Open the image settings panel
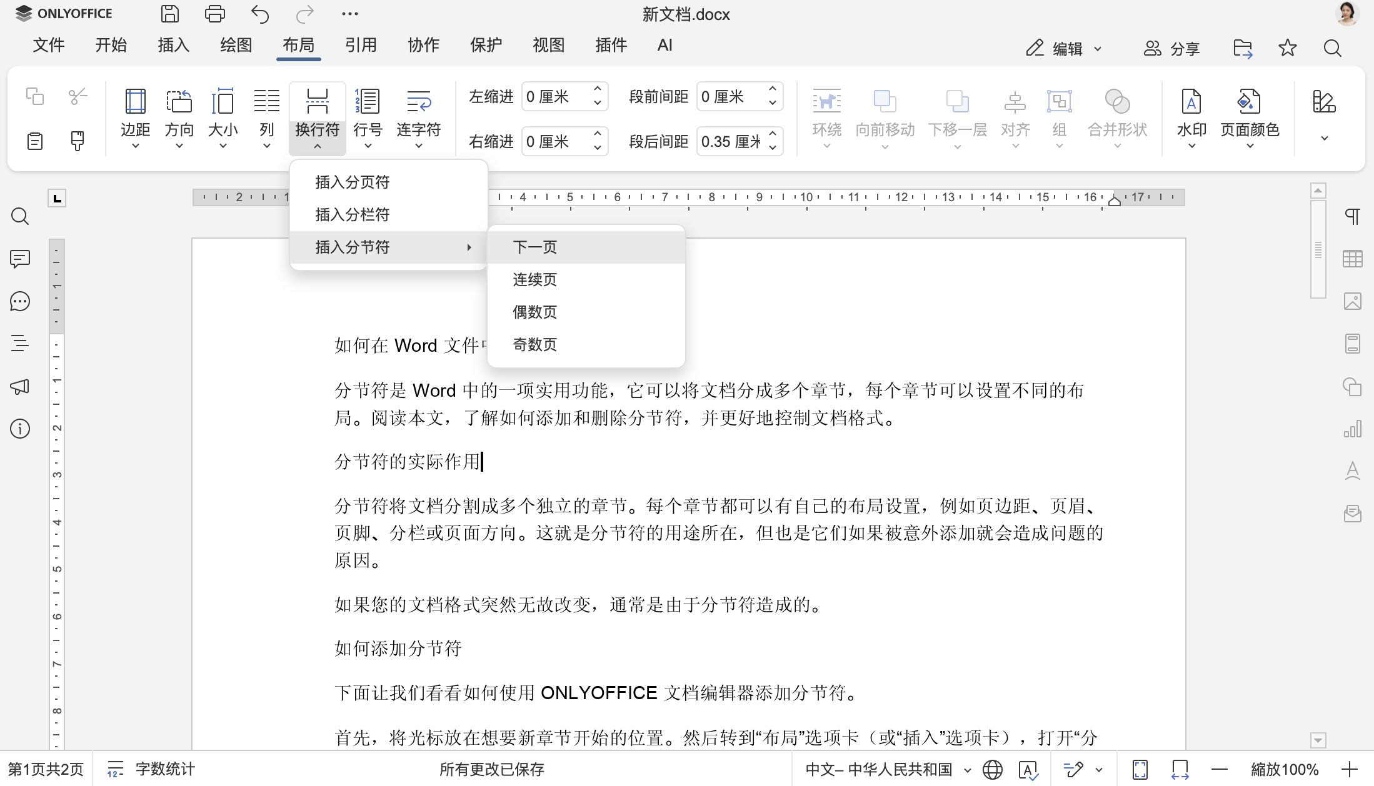Image resolution: width=1374 pixels, height=786 pixels. (x=1353, y=301)
